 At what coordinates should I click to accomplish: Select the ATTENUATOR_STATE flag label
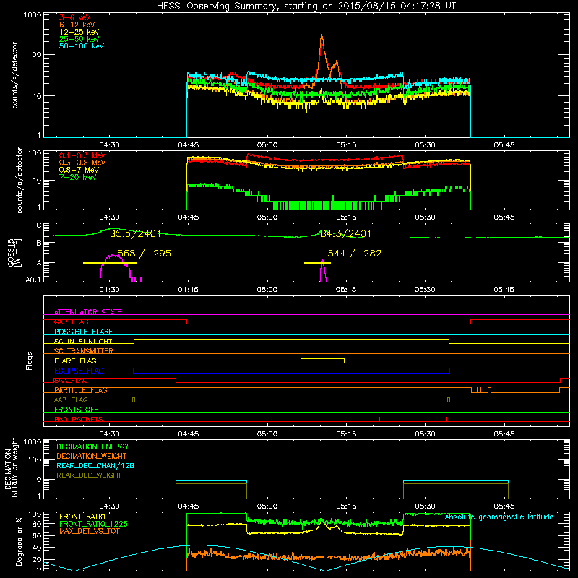[x=87, y=312]
